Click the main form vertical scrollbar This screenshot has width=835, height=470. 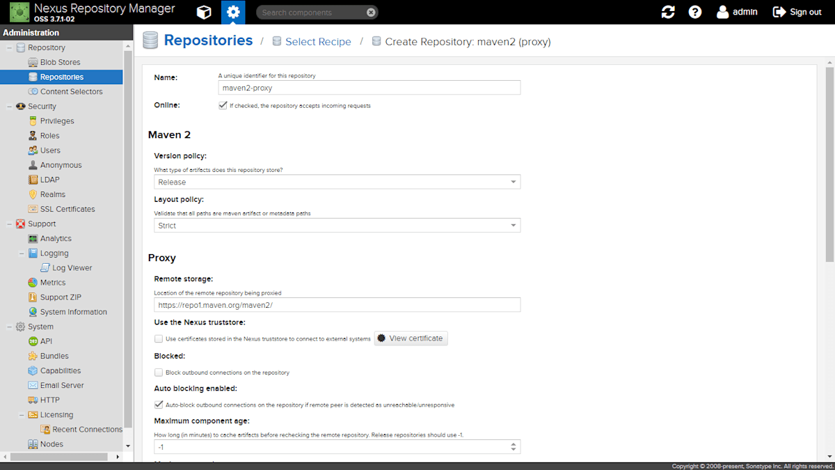(829, 164)
